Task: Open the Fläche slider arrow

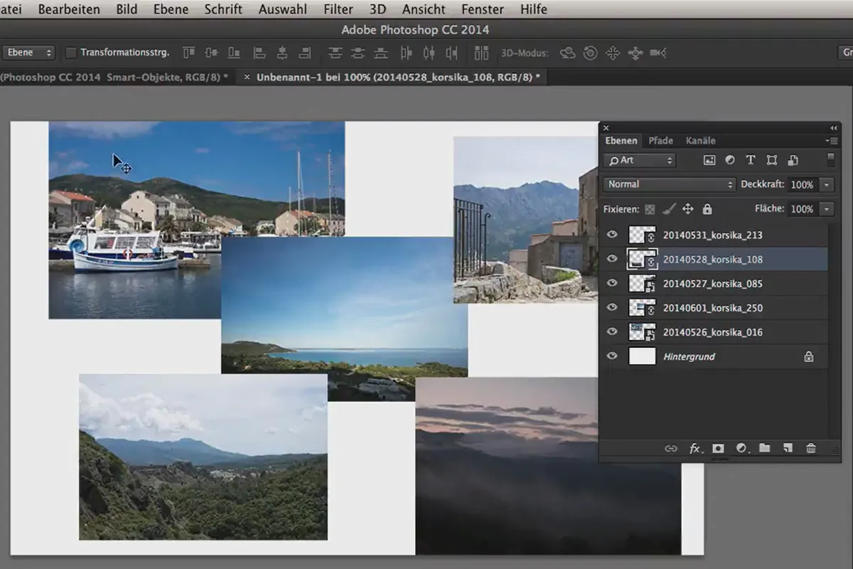Action: [x=826, y=209]
